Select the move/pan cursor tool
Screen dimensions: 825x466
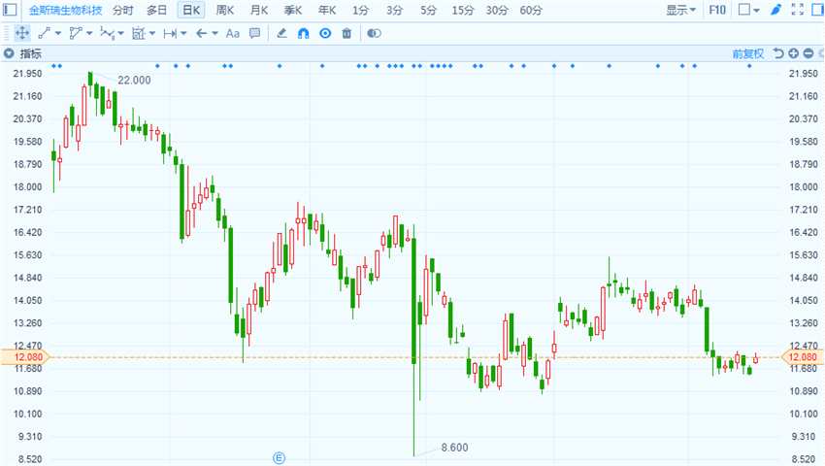pos(22,33)
